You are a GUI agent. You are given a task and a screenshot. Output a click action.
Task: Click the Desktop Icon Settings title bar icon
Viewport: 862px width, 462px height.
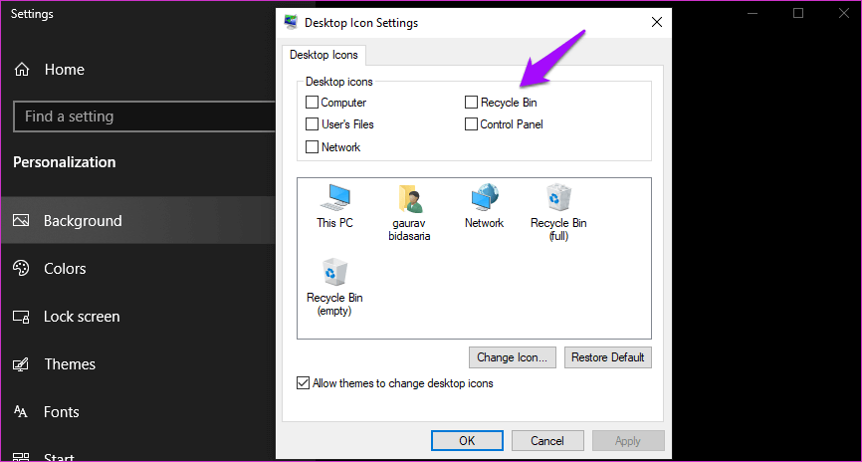pyautogui.click(x=291, y=23)
